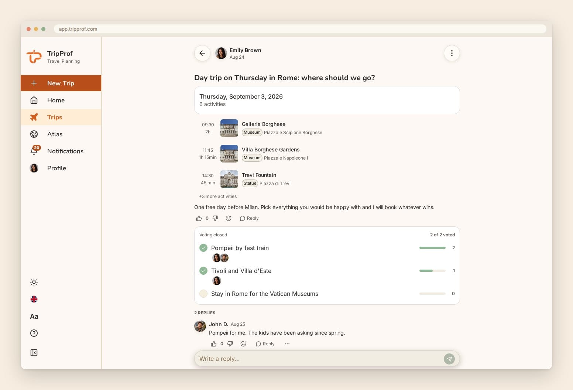Open Notifications in the sidebar
Image resolution: width=573 pixels, height=390 pixels.
coord(61,151)
